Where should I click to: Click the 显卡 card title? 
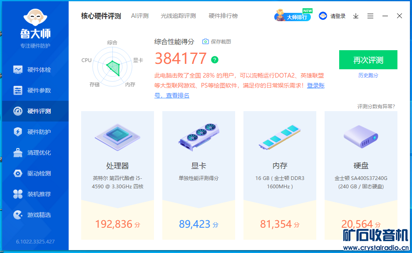coord(199,165)
